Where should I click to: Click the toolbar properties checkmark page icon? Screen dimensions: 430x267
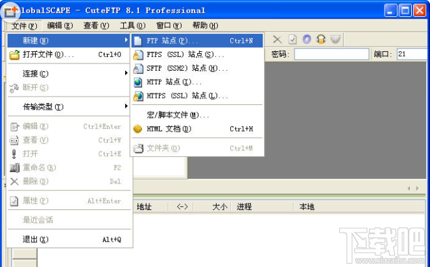pos(293,40)
